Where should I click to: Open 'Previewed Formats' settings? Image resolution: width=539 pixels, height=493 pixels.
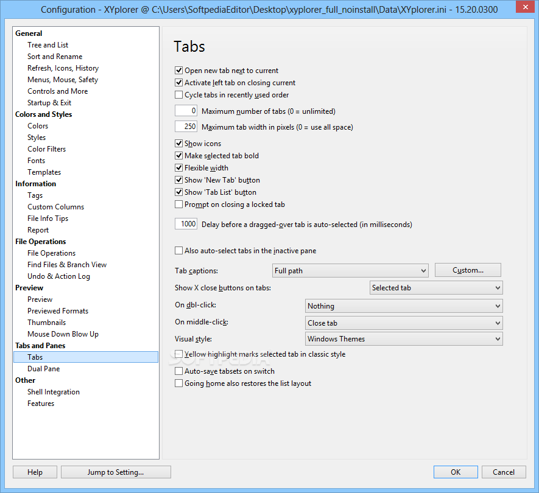click(58, 311)
